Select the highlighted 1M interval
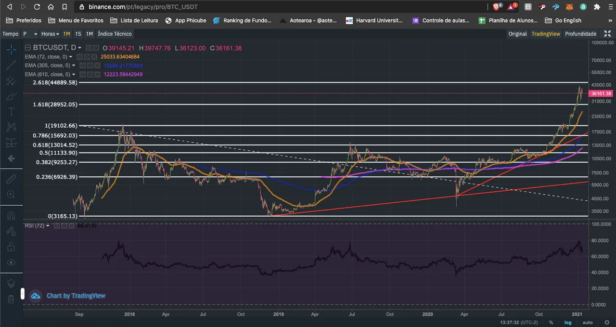The height and width of the screenshot is (327, 616). click(66, 34)
